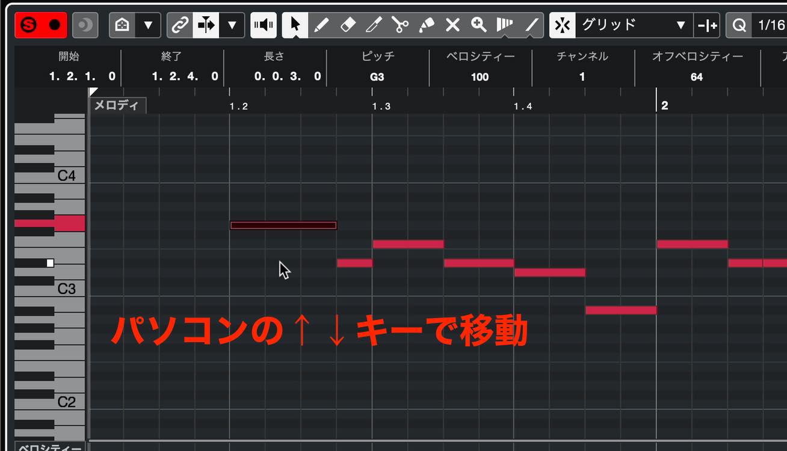Click the greyed-out crescent icon button

85,25
